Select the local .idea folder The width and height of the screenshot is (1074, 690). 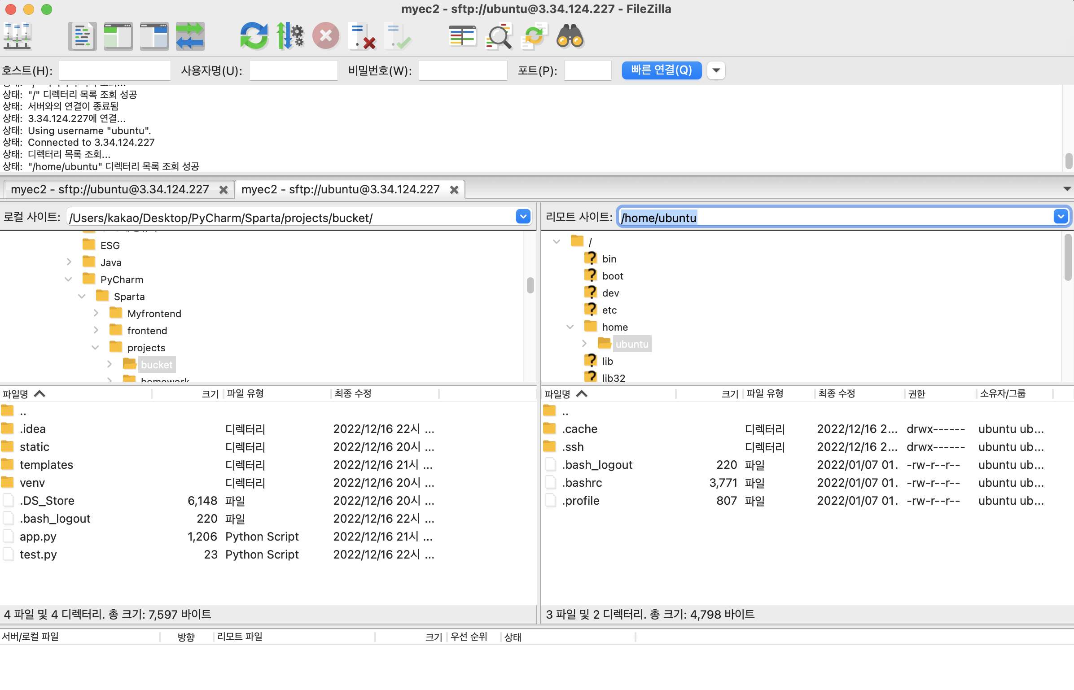32,429
